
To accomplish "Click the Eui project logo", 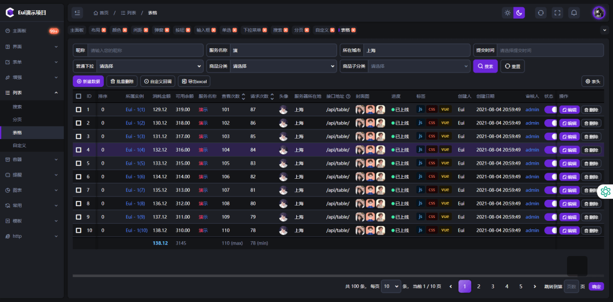I will (10, 12).
